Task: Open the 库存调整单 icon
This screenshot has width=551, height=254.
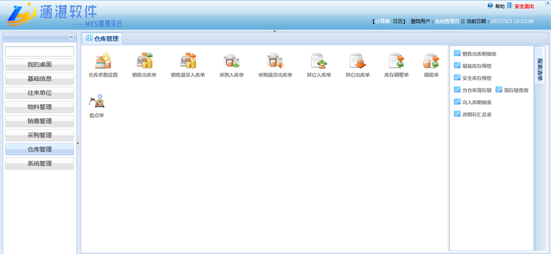Action: click(396, 61)
